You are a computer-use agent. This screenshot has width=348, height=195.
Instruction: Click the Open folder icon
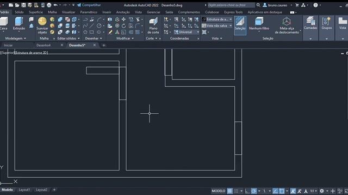click(17, 5)
